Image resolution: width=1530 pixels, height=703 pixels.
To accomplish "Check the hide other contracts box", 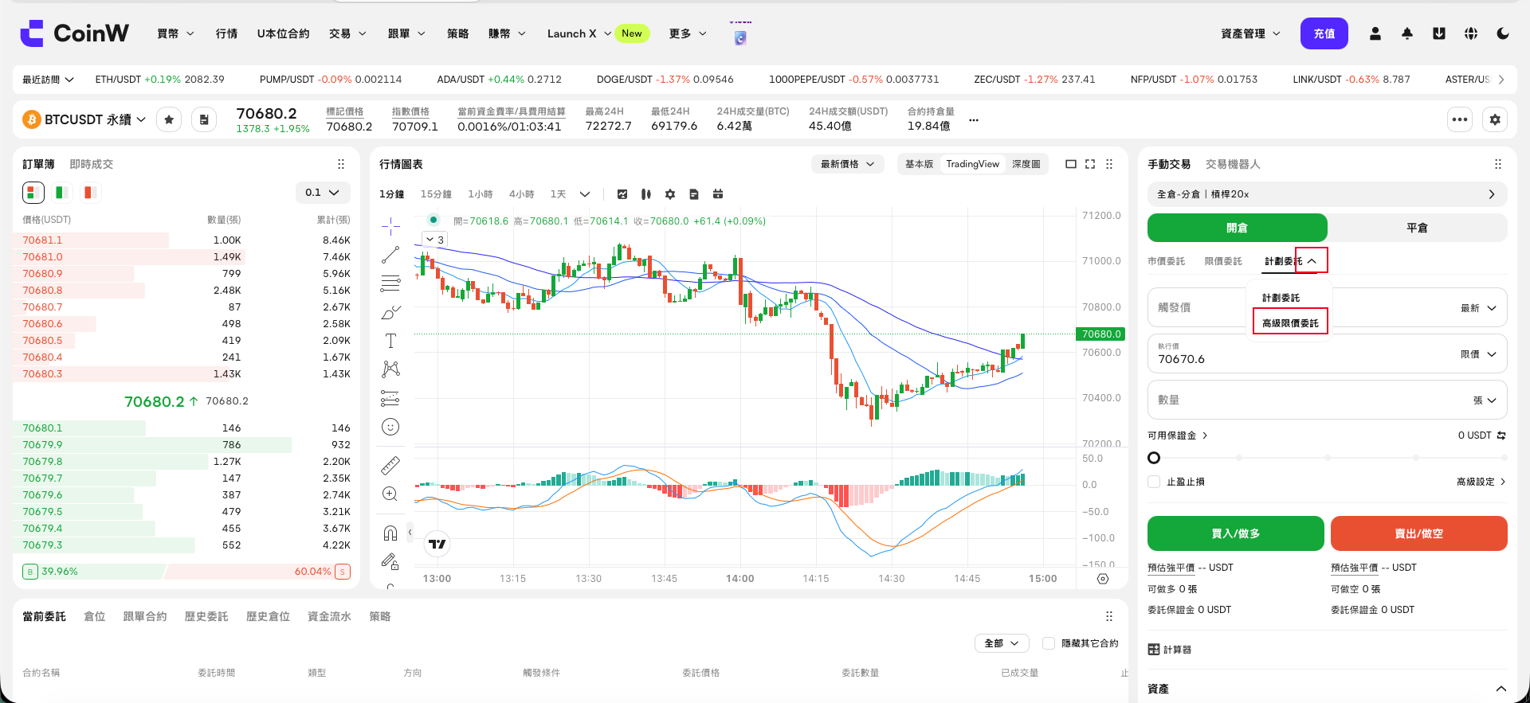I will pyautogui.click(x=1049, y=643).
